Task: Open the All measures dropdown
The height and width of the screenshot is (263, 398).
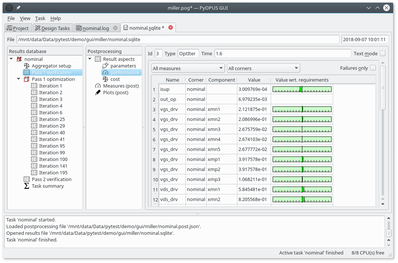Action: point(188,68)
